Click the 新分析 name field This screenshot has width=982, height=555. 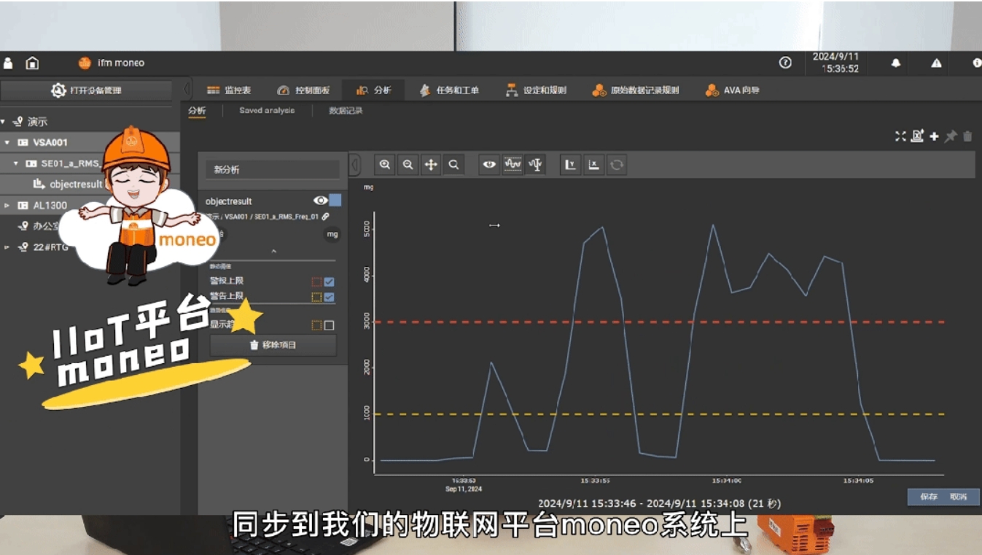273,169
